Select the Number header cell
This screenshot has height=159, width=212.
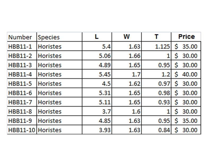click(22, 37)
